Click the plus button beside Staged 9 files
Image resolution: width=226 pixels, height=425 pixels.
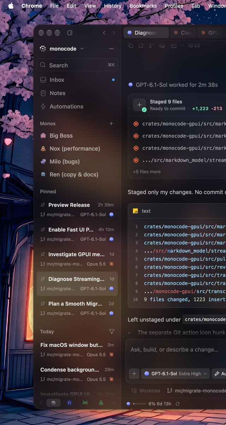(139, 105)
